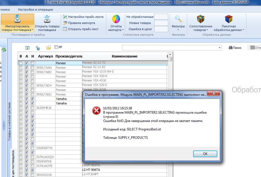Click the Правила импорта icon
This screenshot has height=177, width=261.
65,23
